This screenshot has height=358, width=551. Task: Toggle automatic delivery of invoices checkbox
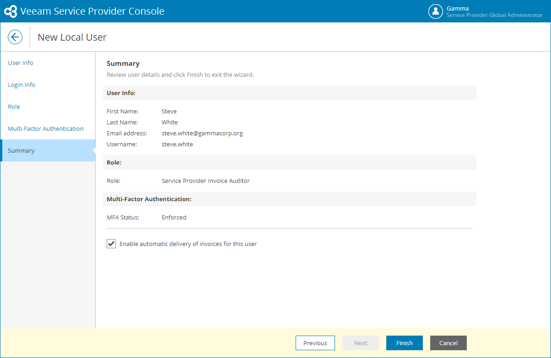(x=111, y=244)
